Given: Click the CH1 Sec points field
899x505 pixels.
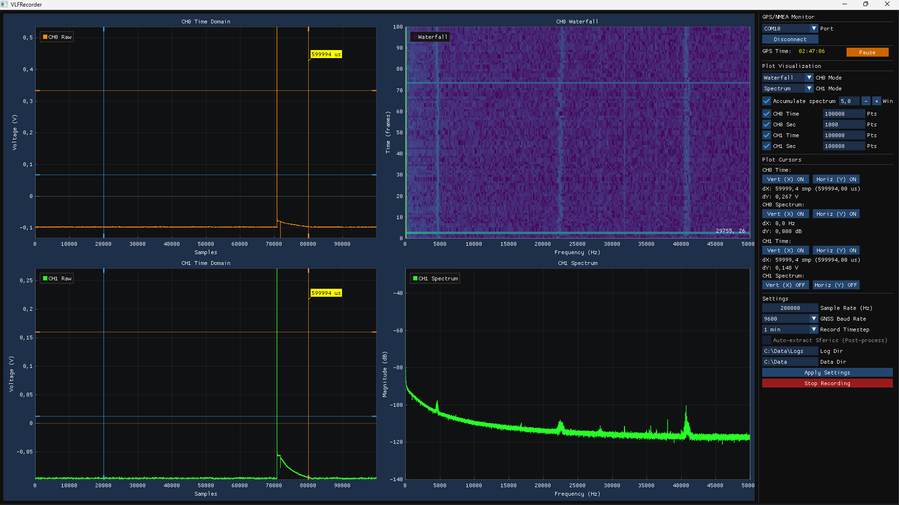Looking at the screenshot, I should 844,146.
